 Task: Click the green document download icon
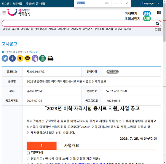click(42, 58)
